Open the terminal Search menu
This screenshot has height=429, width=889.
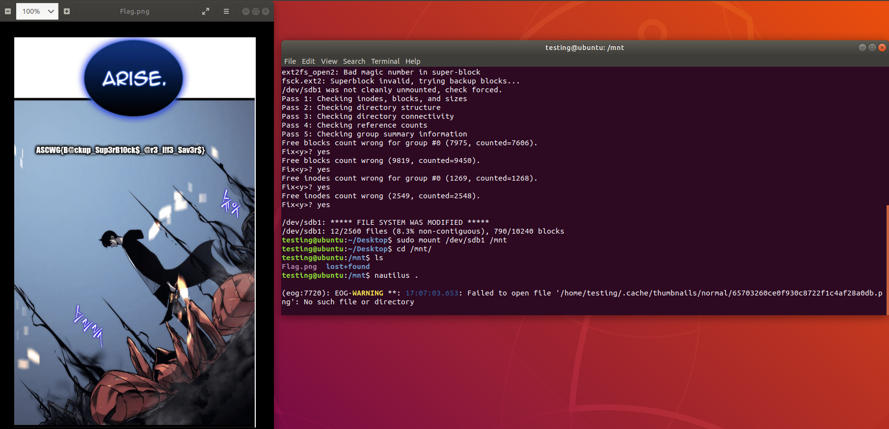(x=354, y=61)
